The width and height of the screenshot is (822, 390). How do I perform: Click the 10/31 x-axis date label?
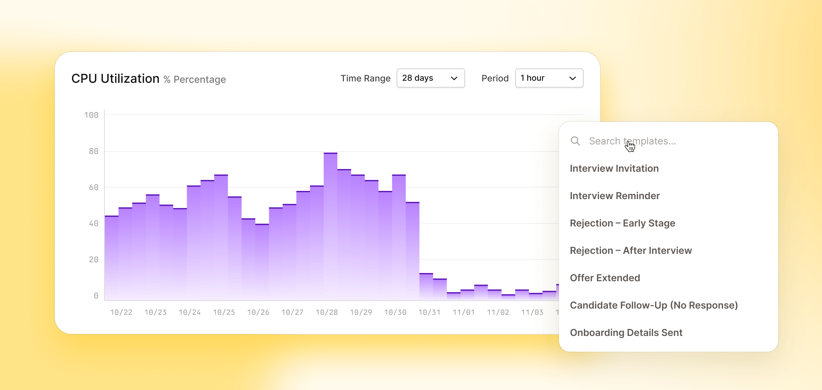429,312
